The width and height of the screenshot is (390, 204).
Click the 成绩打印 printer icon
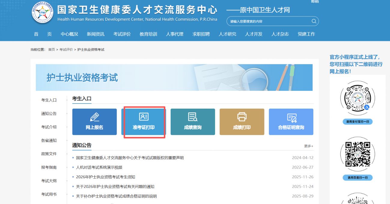[242, 117]
